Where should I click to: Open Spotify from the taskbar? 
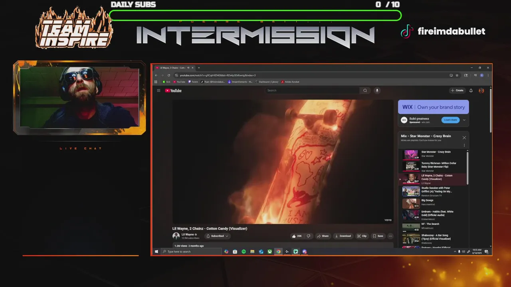244,252
